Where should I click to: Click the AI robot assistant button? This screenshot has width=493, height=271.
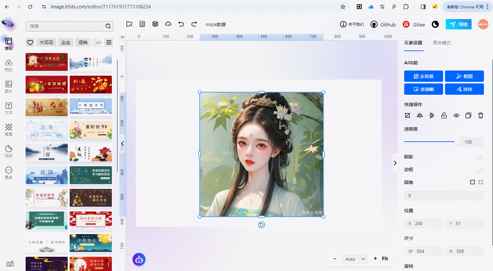point(139,259)
